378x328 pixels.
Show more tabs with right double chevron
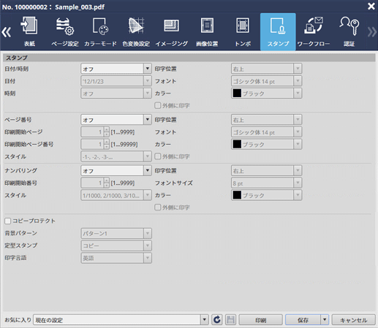[x=372, y=32]
